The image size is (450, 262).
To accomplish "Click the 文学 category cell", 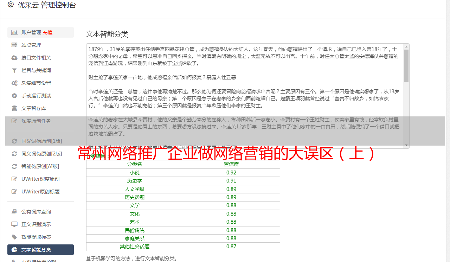I will [135, 205].
